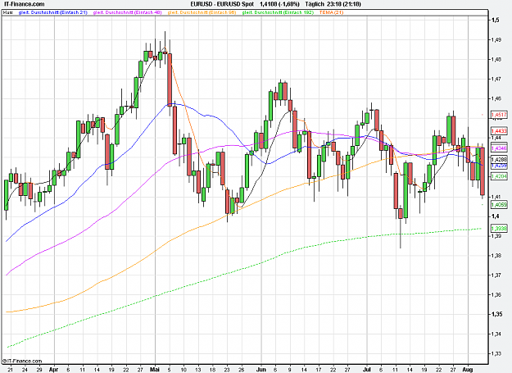512x373 pixels.
Task: Click the red 1,4517 price tag
Action: click(499, 115)
